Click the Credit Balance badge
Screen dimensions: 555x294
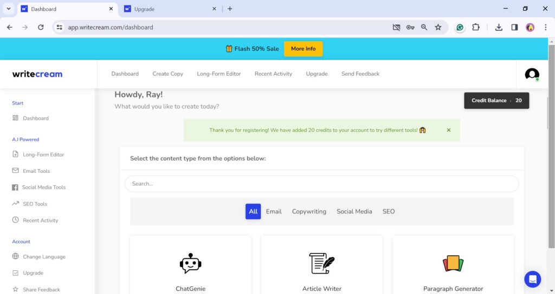496,101
